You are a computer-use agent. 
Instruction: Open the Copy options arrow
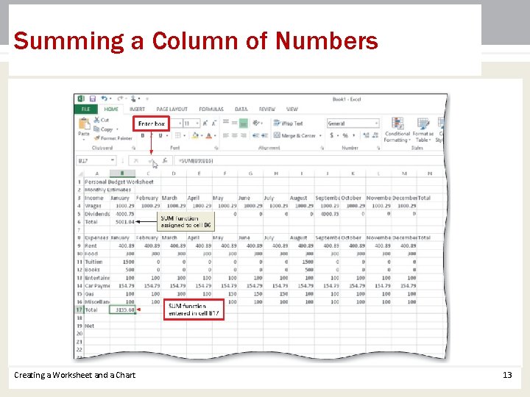click(x=117, y=129)
